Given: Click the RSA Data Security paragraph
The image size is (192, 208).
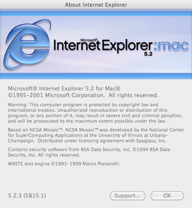Looking at the screenshot, I should (89, 152).
